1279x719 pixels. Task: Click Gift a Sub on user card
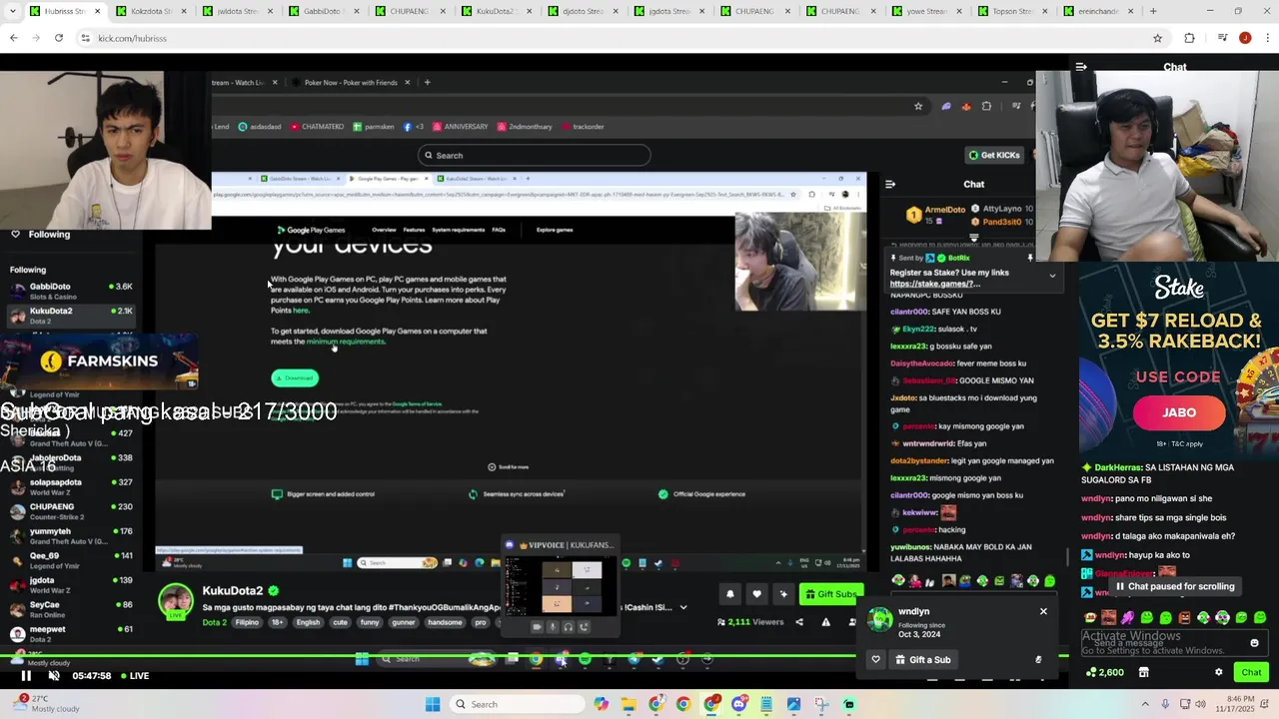(922, 659)
